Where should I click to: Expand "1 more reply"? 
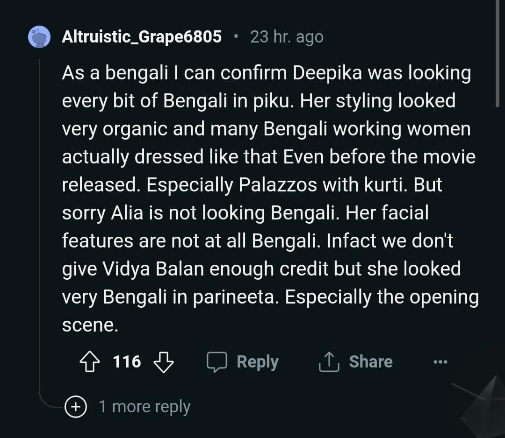(144, 407)
